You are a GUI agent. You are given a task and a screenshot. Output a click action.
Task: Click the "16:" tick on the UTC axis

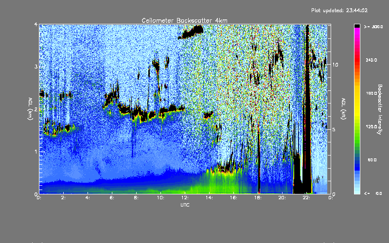234,198
